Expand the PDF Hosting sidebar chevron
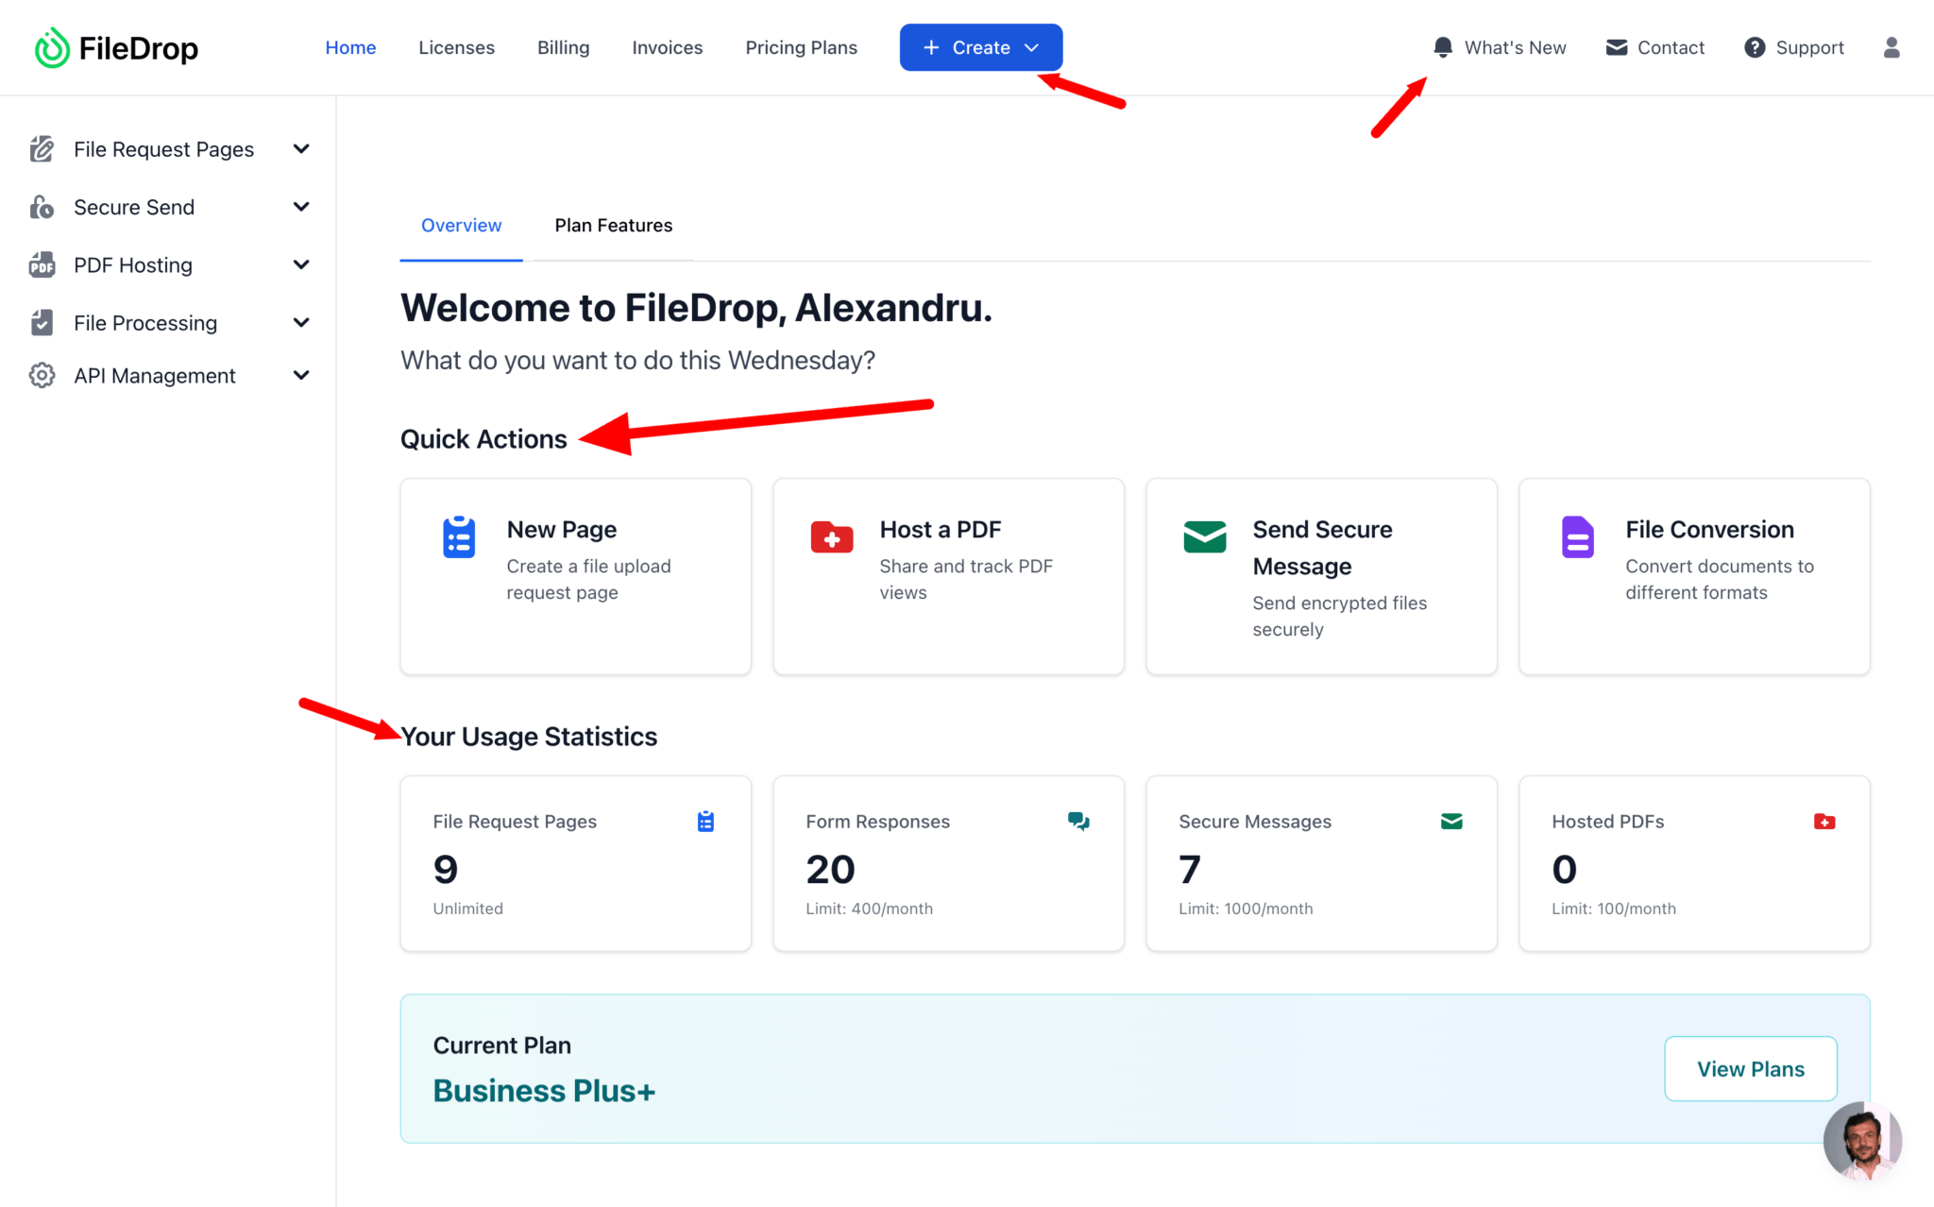The width and height of the screenshot is (1934, 1207). click(301, 265)
